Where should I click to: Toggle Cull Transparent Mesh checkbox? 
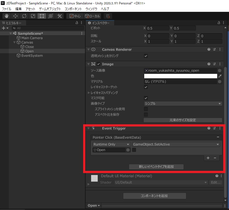click(146, 56)
